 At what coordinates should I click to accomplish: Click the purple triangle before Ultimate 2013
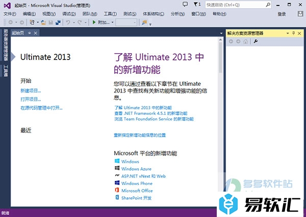click(13, 57)
